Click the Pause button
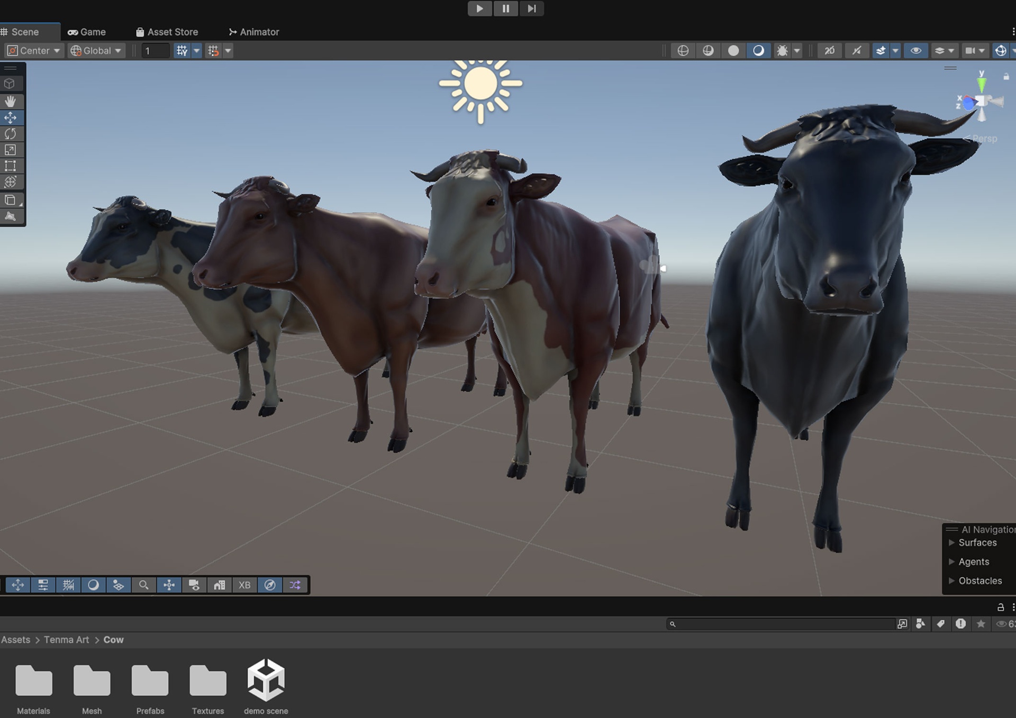Screen dimensions: 1016x718 [506, 8]
